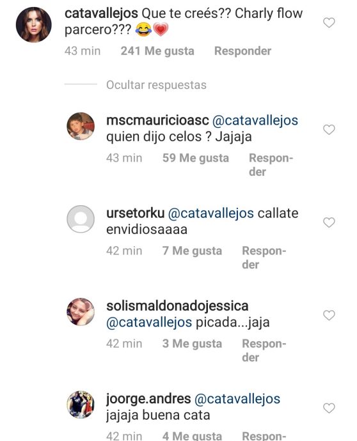Tap ursetorku default avatar
Viewport: 357px width, 441px height.
pyautogui.click(x=81, y=219)
